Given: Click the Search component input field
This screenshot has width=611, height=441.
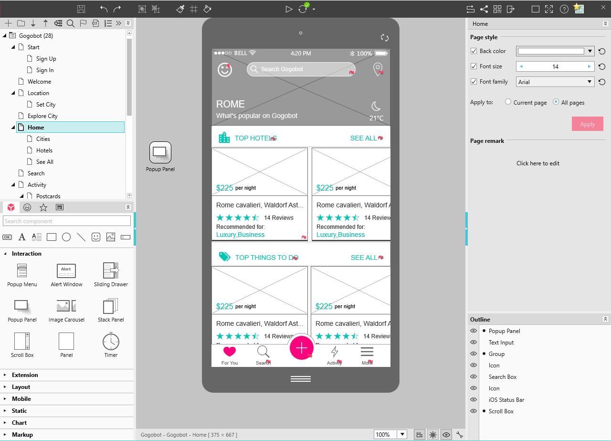Looking at the screenshot, I should click(67, 221).
